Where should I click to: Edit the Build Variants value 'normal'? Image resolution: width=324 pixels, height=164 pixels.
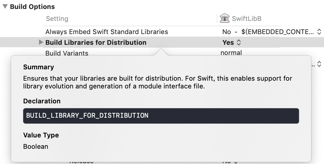tap(231, 53)
